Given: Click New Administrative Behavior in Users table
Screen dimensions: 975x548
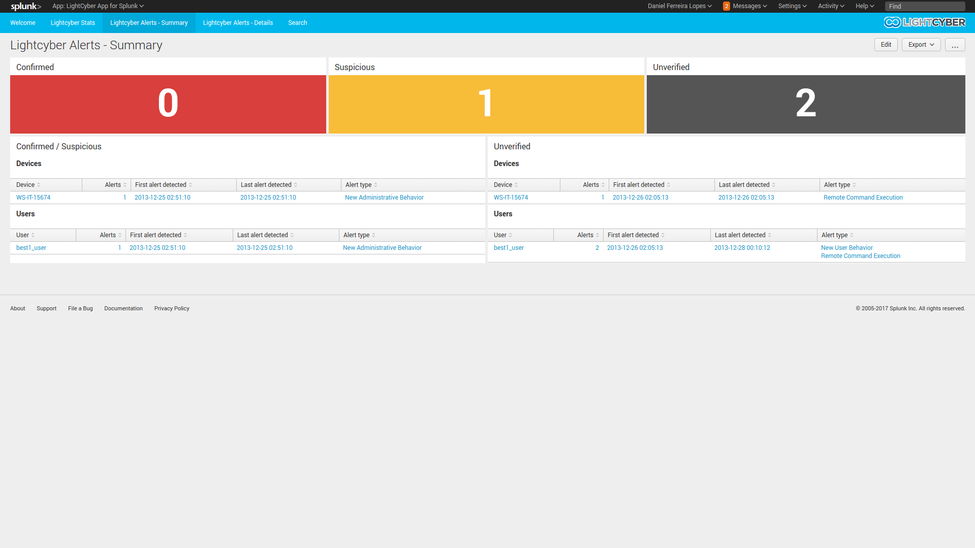Looking at the screenshot, I should tap(382, 248).
